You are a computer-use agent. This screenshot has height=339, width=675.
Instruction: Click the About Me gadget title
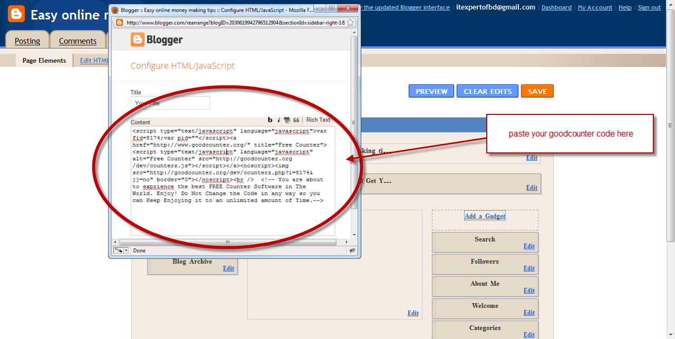coord(485,284)
